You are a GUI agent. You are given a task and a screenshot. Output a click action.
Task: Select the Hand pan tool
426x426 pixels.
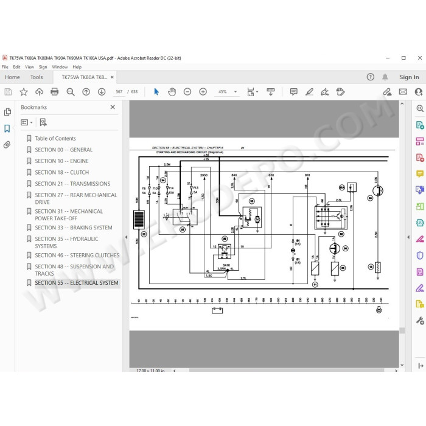tap(172, 92)
